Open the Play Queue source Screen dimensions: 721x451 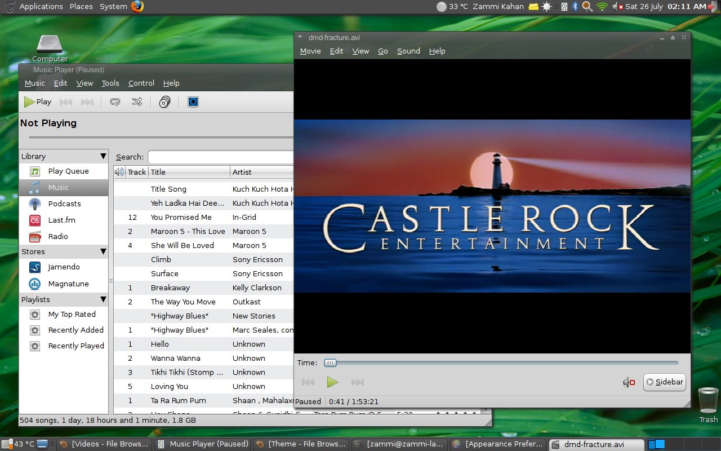click(63, 171)
